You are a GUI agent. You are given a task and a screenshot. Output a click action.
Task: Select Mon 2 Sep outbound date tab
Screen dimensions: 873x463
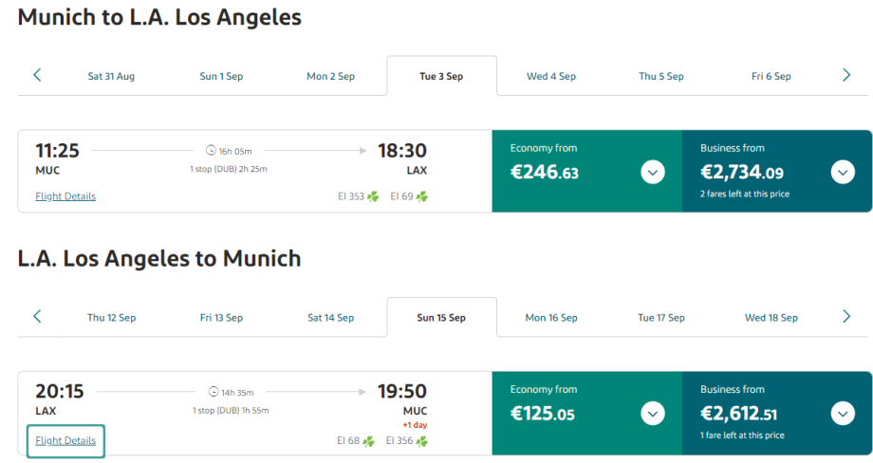(x=330, y=76)
